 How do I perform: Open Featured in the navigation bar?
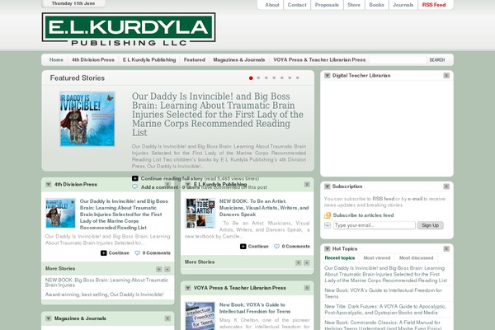[x=195, y=60]
